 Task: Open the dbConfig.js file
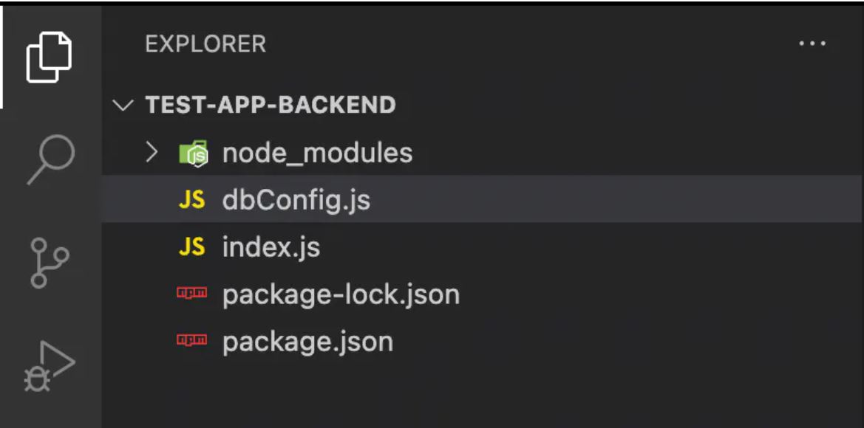[x=482, y=199]
